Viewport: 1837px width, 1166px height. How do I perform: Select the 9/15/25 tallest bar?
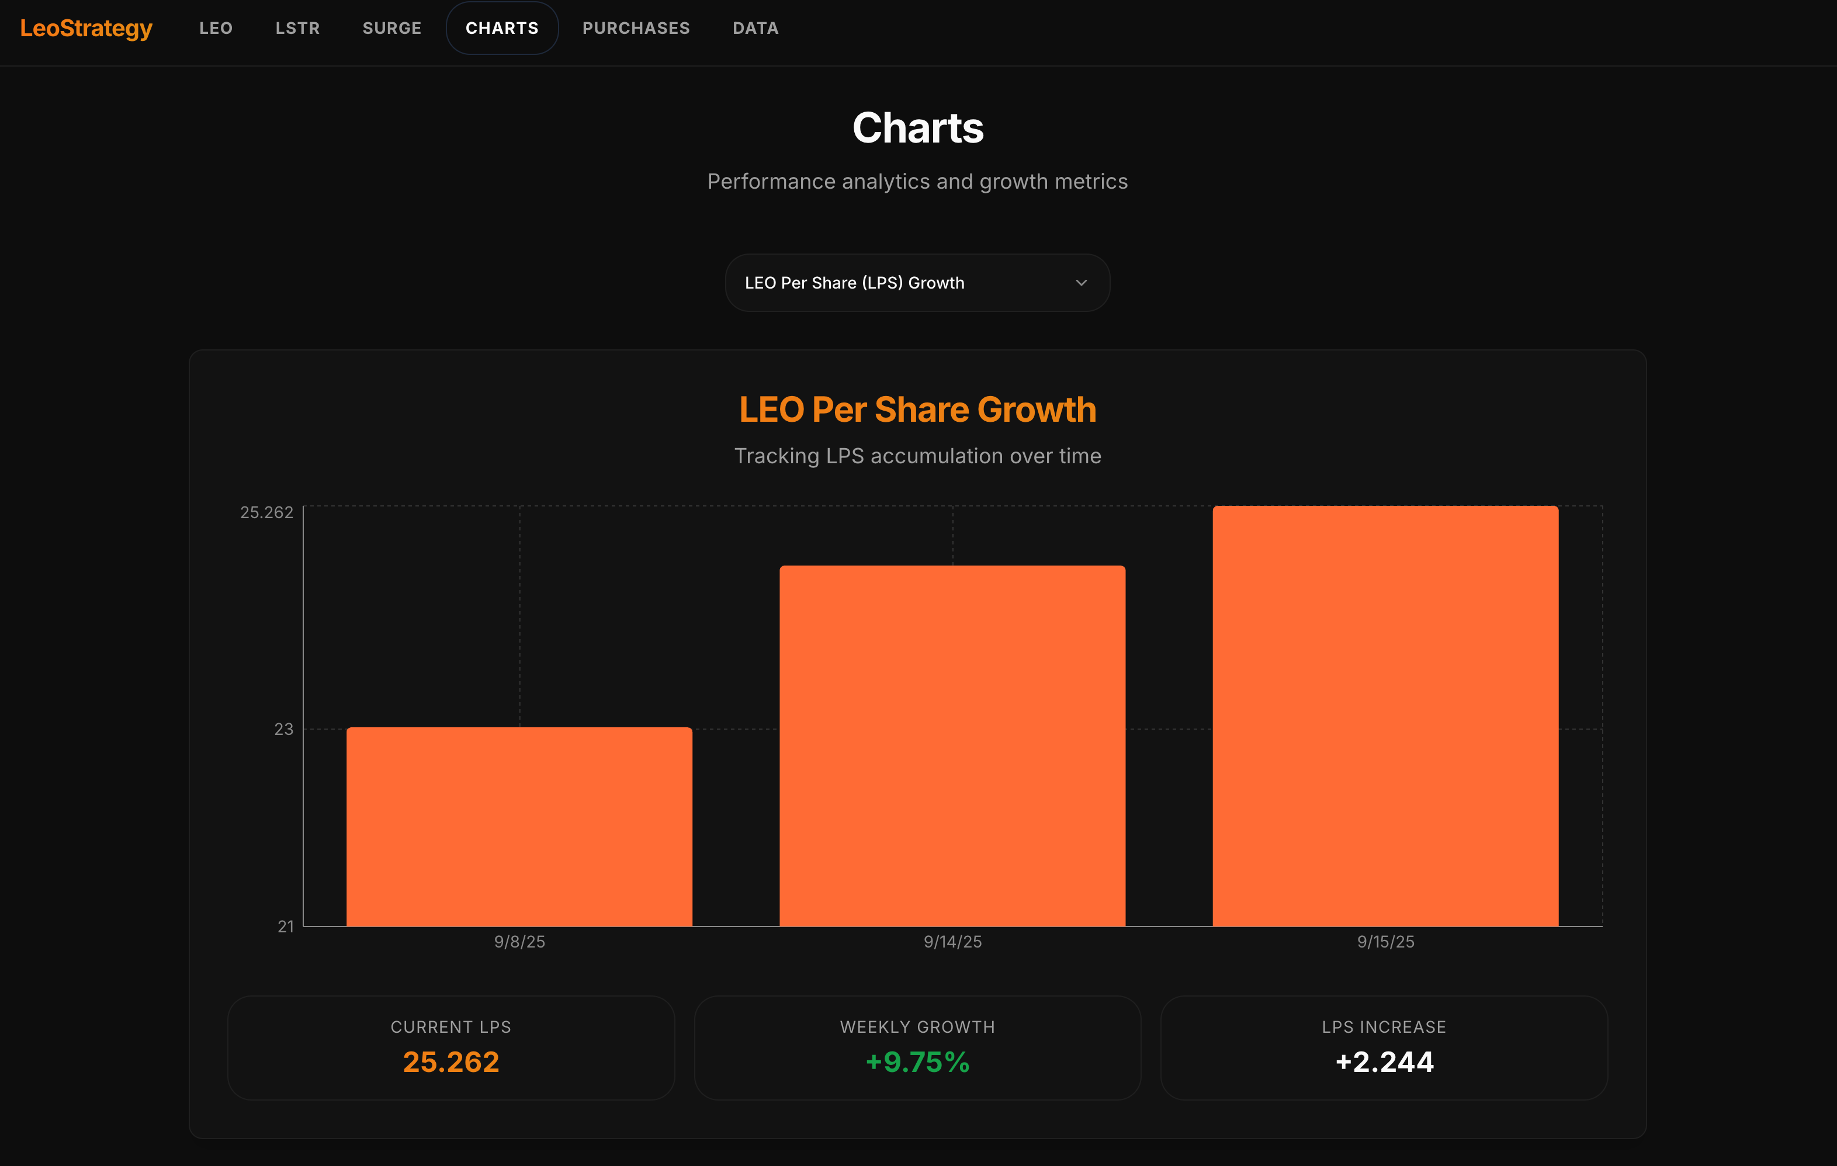click(1385, 716)
